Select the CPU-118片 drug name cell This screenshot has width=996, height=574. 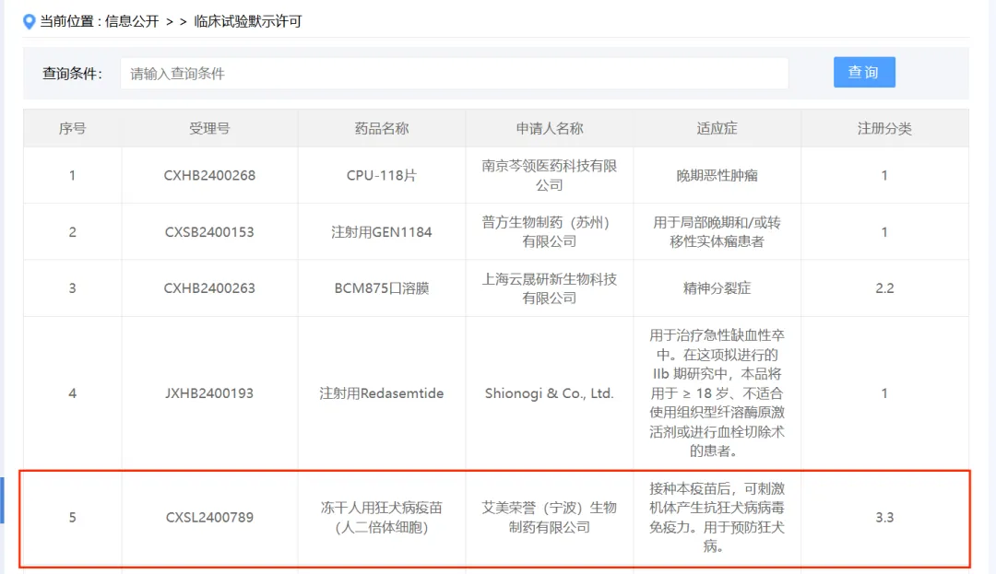[381, 175]
